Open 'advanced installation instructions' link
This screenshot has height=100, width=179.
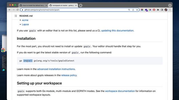56,69
